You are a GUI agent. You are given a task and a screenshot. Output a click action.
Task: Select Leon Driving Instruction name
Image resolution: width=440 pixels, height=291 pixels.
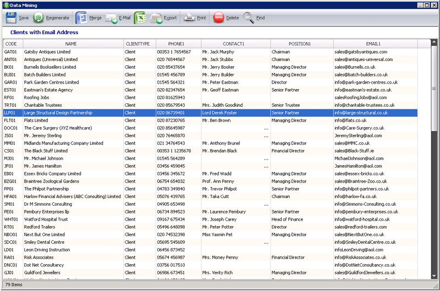(47, 250)
